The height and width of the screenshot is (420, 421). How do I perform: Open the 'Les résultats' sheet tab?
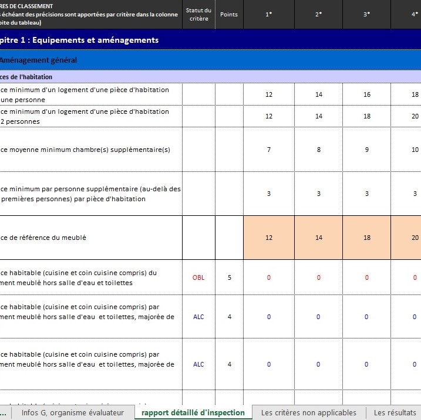395,412
